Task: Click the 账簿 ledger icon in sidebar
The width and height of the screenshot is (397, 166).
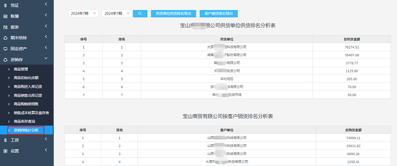Action: tap(5, 16)
